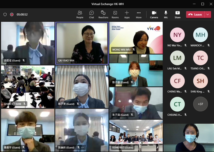Image resolution: width=214 pixels, height=152 pixels.
Task: Open options for 陈腕玲 video tile
Action: click(82, 147)
